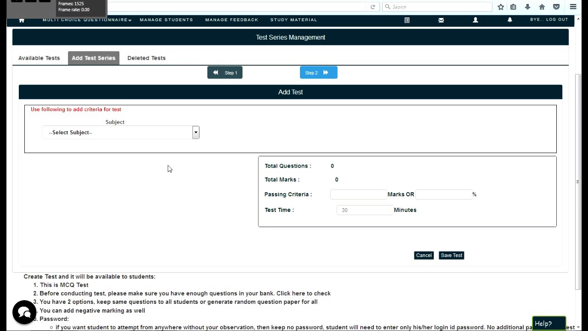Proceed to Step 2

tap(318, 73)
